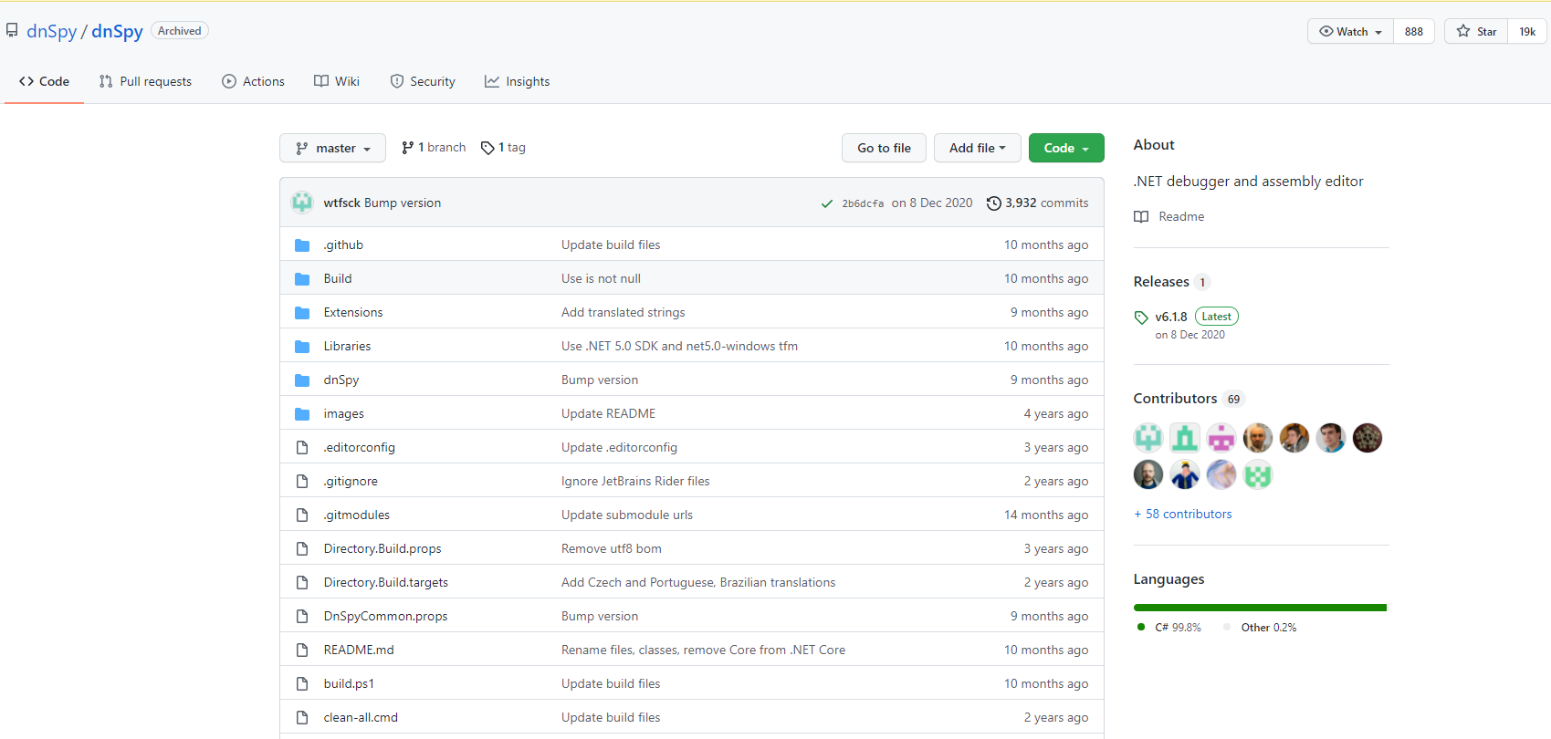The height and width of the screenshot is (739, 1551).
Task: Click the file icon for .editorconfig
Action: click(x=302, y=448)
